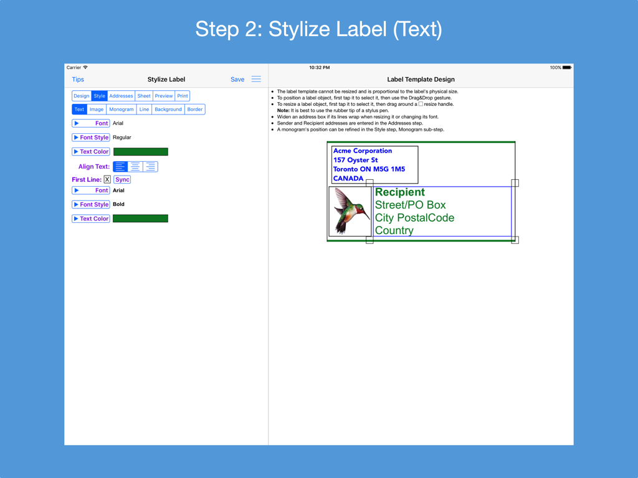The image size is (638, 478).
Task: Open the Background style options
Action: click(x=168, y=109)
